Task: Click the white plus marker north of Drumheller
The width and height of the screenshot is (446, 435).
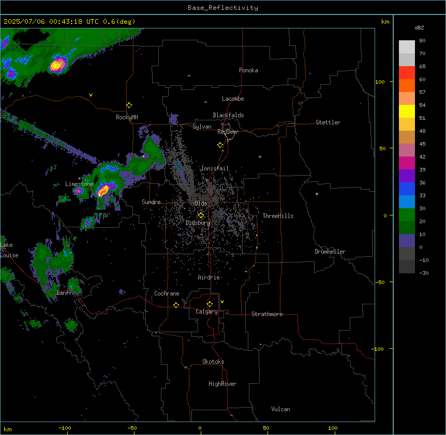Action: click(x=317, y=194)
